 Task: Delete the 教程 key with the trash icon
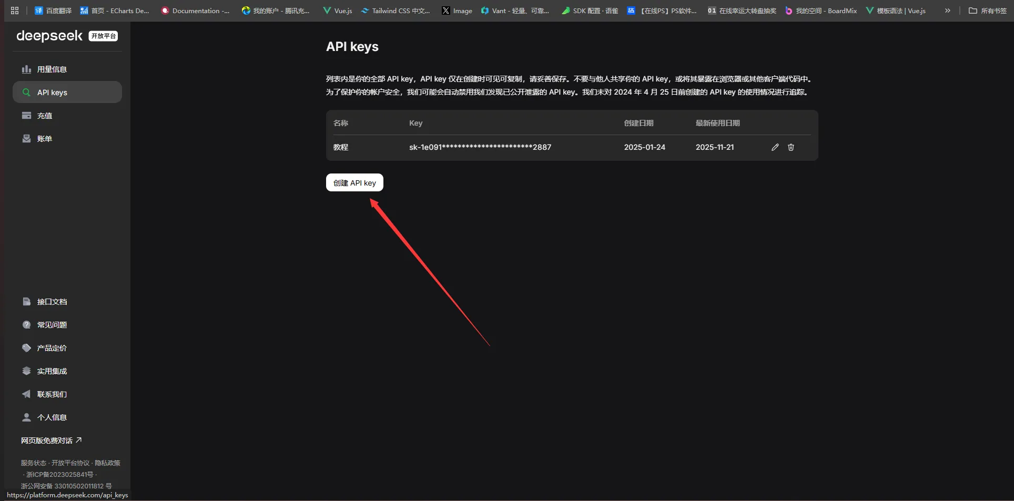(791, 147)
